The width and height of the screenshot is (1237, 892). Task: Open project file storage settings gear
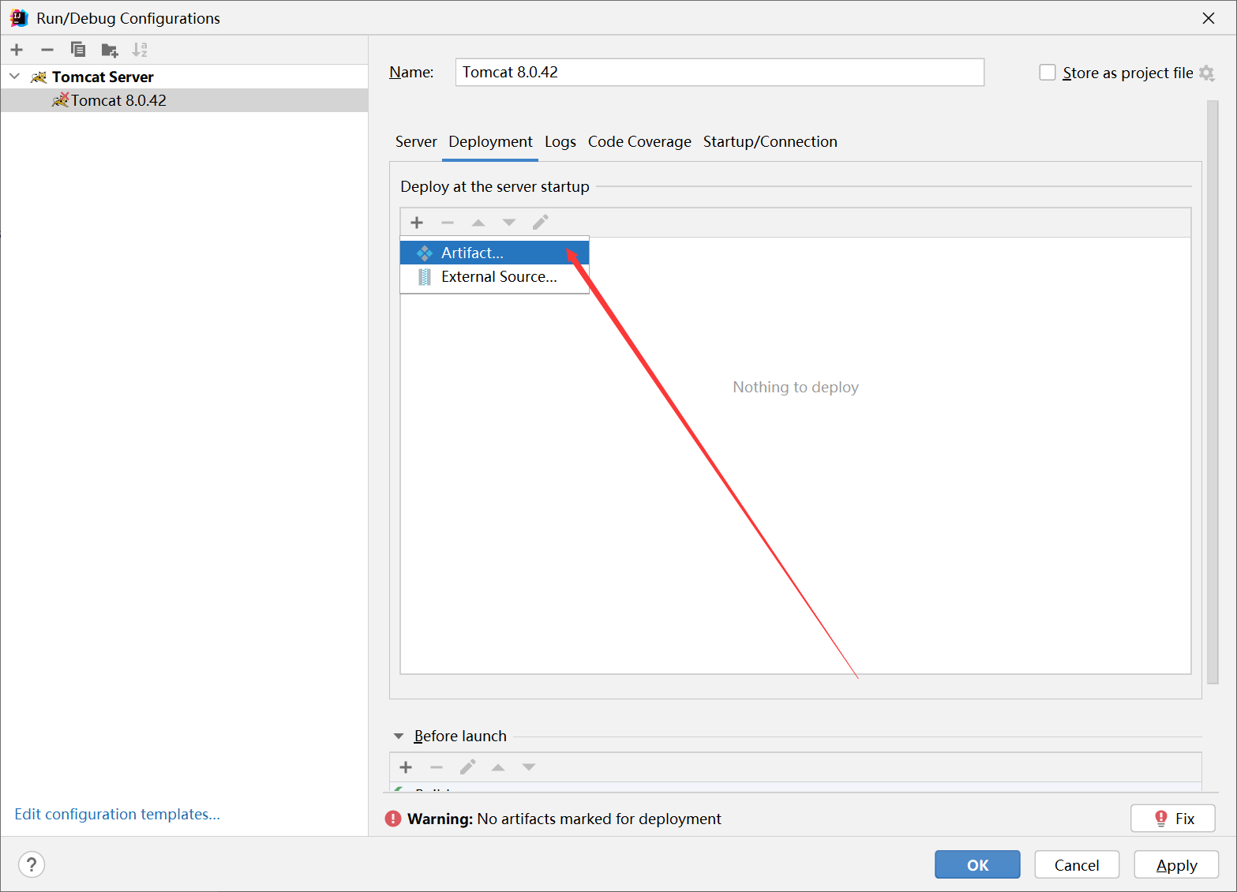click(x=1206, y=73)
